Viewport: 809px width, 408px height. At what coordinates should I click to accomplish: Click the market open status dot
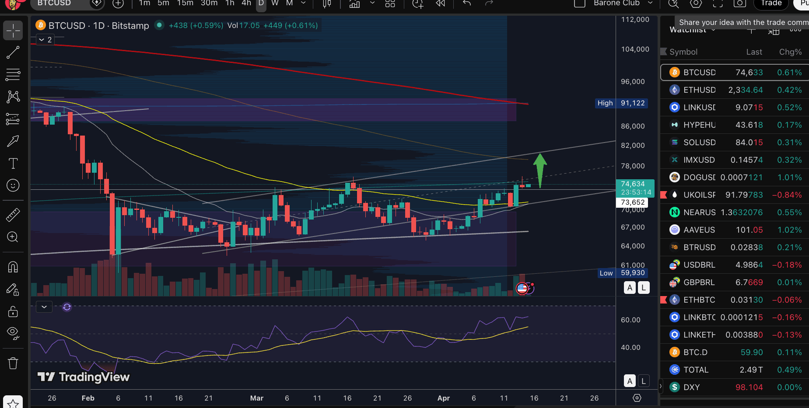point(159,25)
